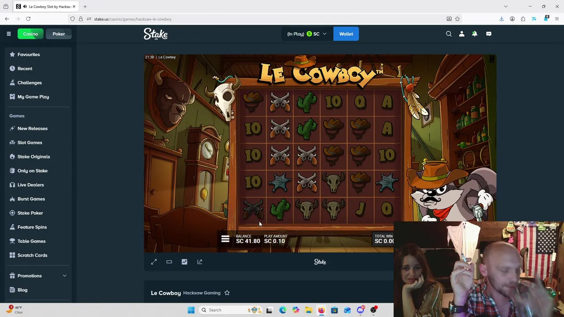Open Task View from taskbar
The width and height of the screenshot is (564, 317).
tap(269, 310)
